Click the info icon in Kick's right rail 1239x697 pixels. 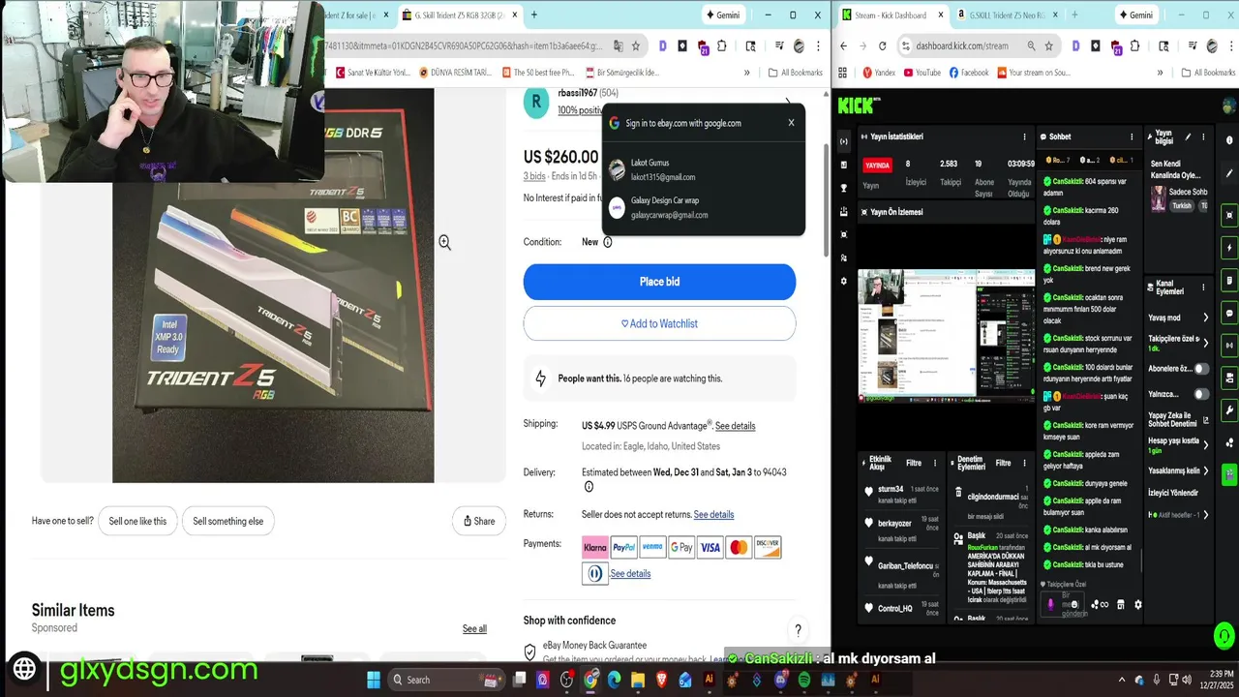tap(1229, 140)
